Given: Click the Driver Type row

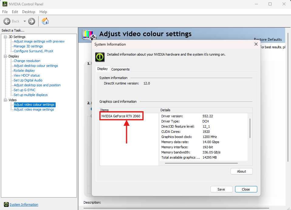Looking at the screenshot, I should click(204, 121).
